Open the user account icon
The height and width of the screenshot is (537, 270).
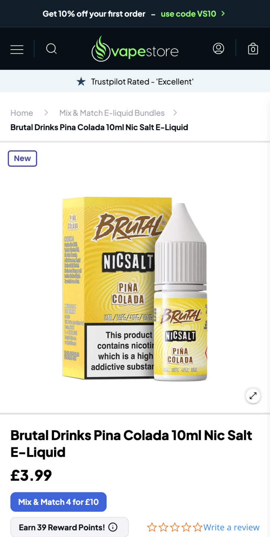click(x=219, y=48)
